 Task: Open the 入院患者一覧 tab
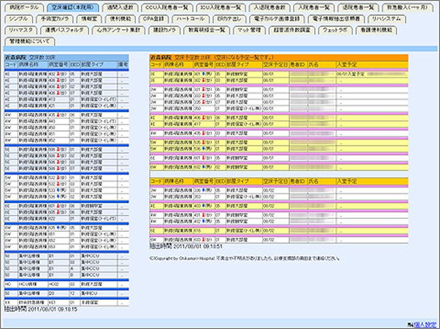pos(313,8)
